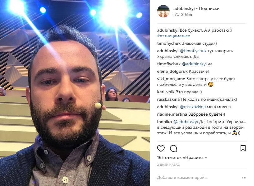Open the 2 дней назад timestamp link
Viewport: 254px width, 186px height.
click(168, 165)
